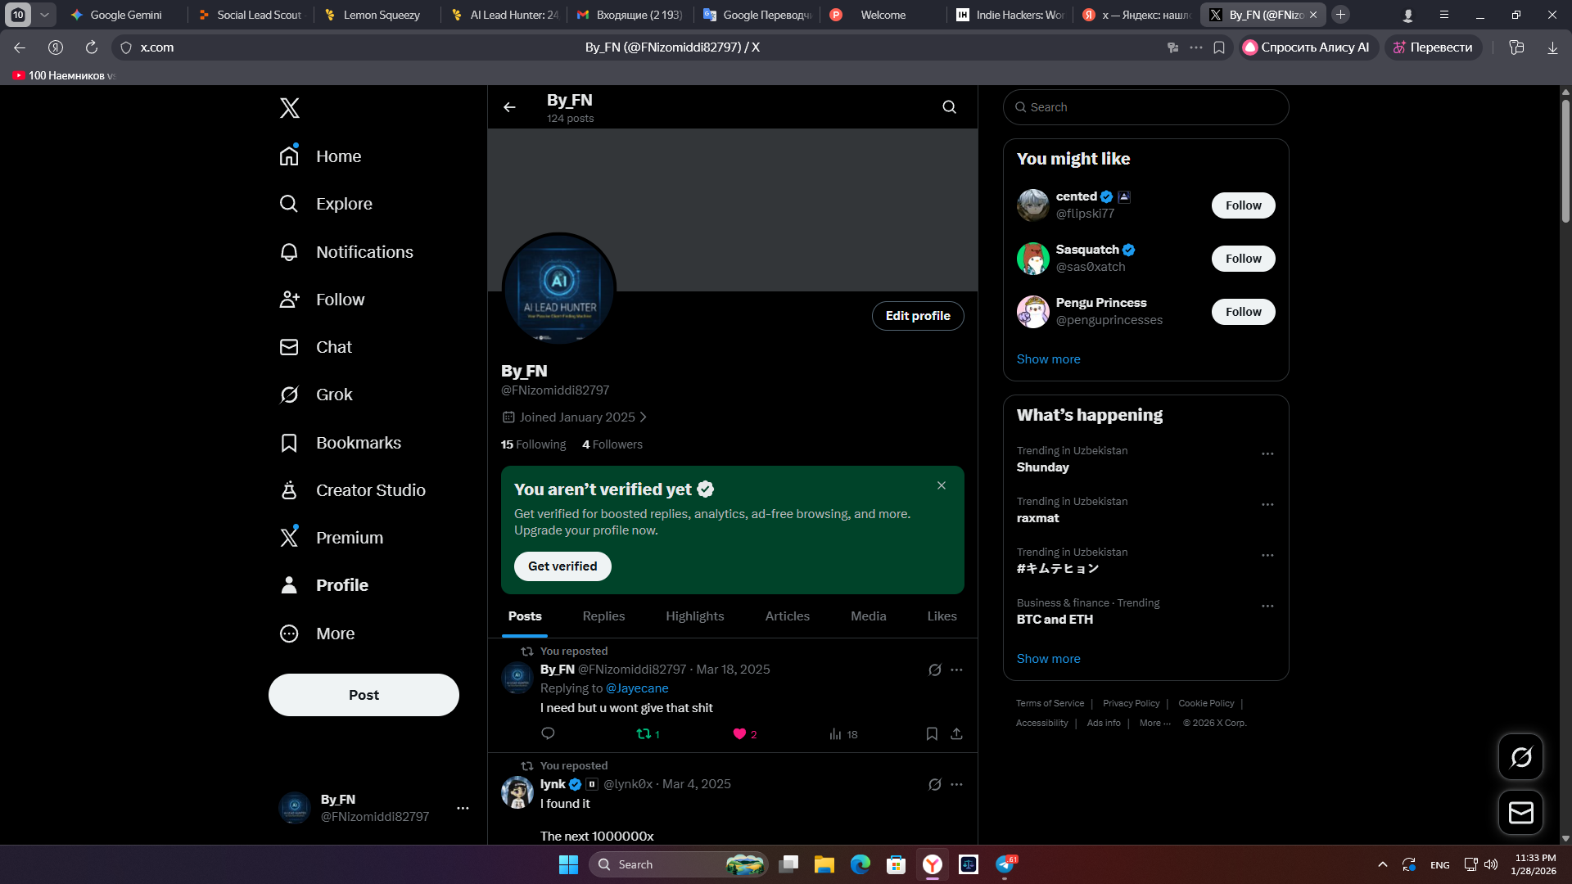Switch to the Highlights tab
1572x884 pixels.
pos(694,616)
